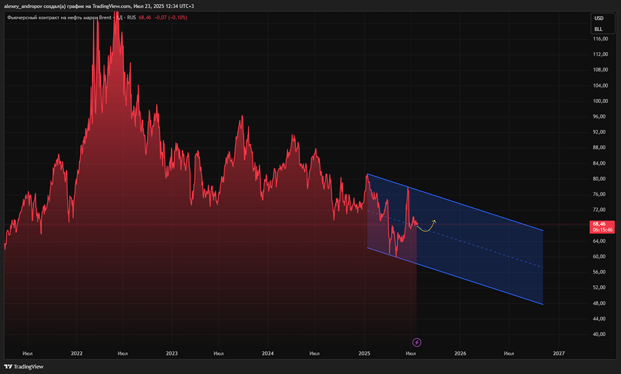The height and width of the screenshot is (374, 621).
Task: Click the 108,00 price axis label
Action: (x=601, y=70)
